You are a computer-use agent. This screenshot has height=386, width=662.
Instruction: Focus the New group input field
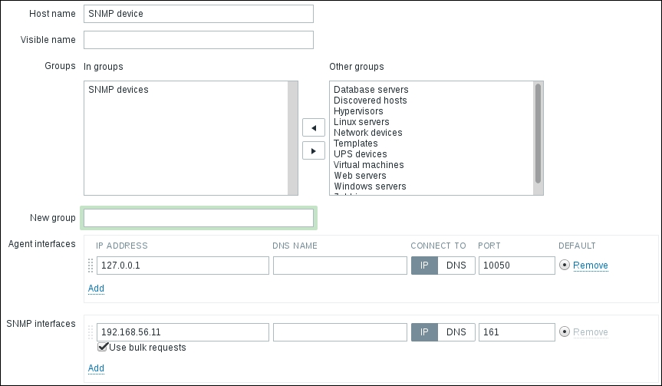199,218
